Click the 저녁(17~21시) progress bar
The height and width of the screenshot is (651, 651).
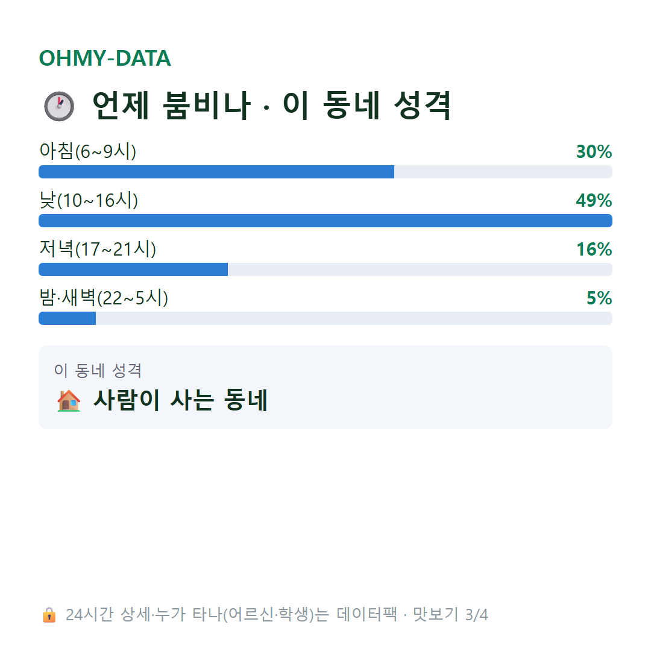click(x=325, y=269)
